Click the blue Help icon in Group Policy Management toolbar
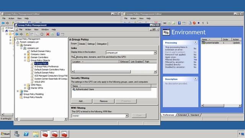Screen dimensions: 245x138 coord(58,34)
